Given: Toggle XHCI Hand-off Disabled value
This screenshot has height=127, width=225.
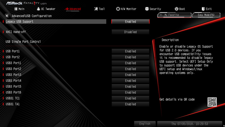Looking at the screenshot, I should (x=130, y=32).
